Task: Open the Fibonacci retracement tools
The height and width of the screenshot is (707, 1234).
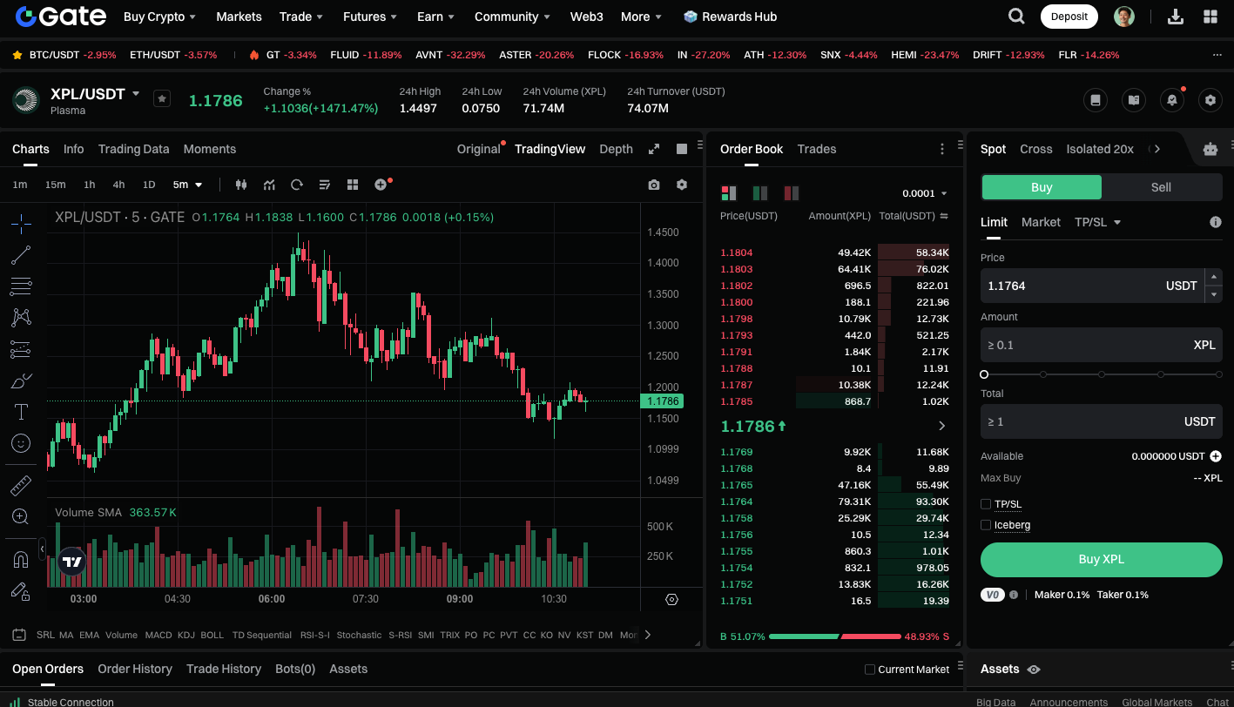Action: click(21, 286)
